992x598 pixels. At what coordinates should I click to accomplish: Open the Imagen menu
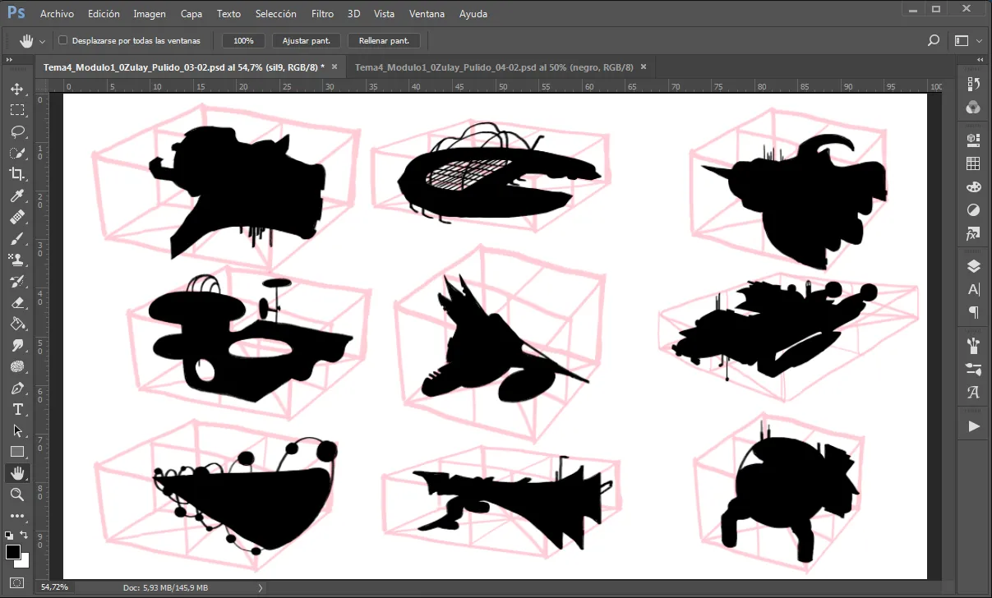tap(150, 14)
